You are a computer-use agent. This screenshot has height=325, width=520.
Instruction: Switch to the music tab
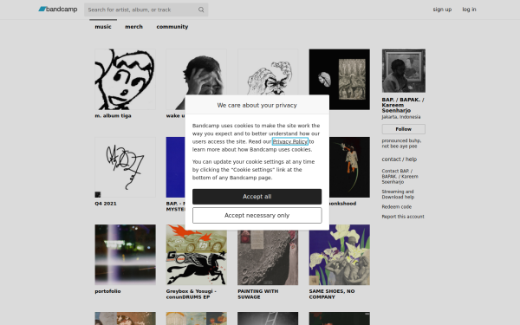[103, 27]
